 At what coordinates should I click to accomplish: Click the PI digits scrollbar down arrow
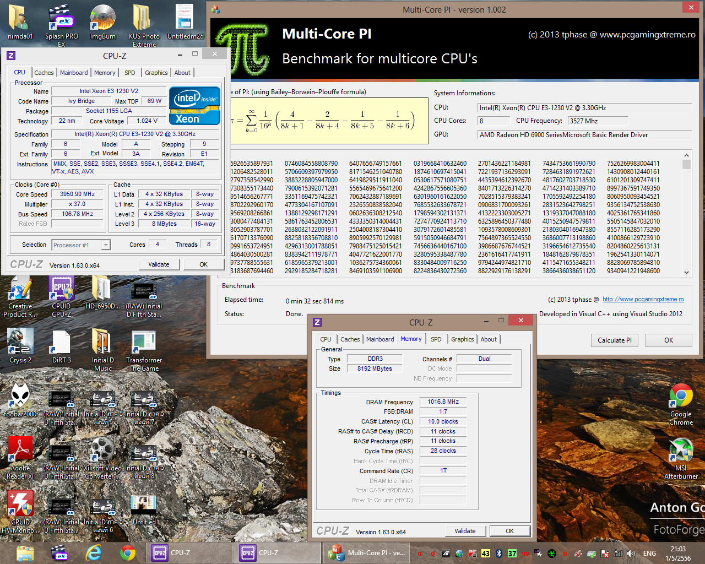[x=686, y=272]
